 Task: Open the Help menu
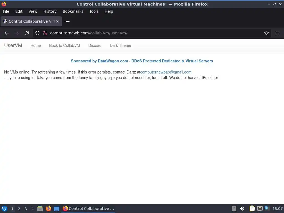coord(109,11)
